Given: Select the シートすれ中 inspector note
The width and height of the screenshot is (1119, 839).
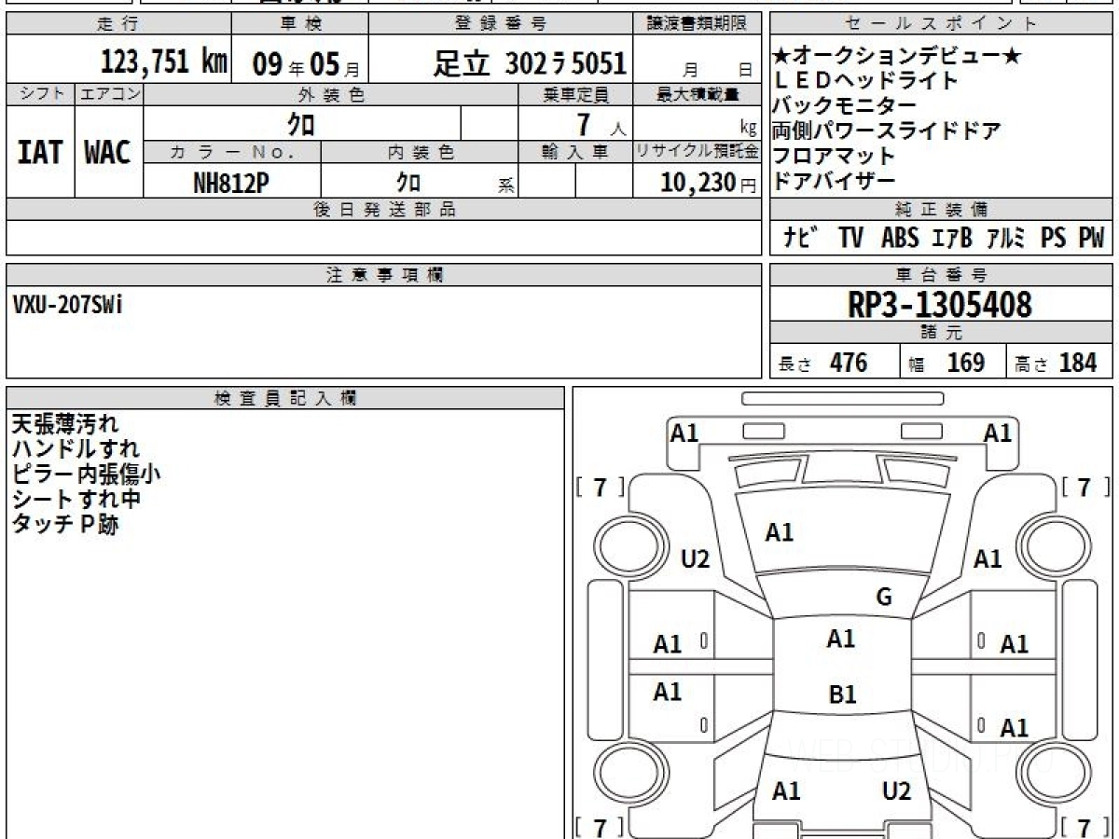Looking at the screenshot, I should (76, 499).
